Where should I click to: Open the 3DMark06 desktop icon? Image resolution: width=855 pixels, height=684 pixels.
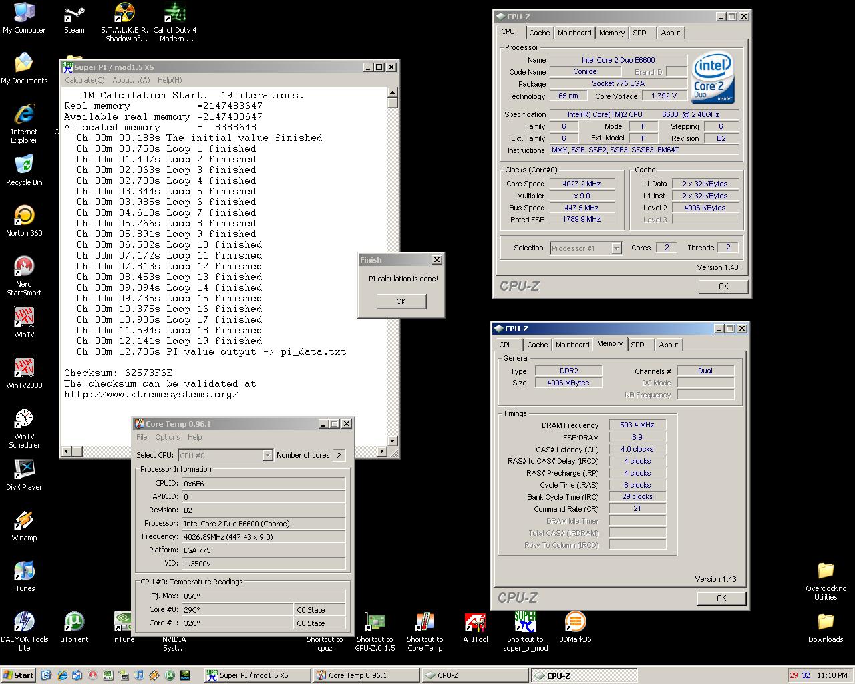tap(575, 627)
